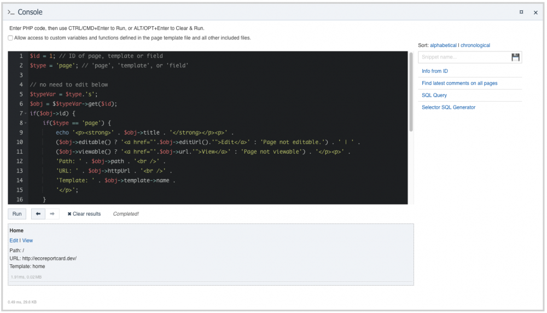Click the code editor vertical scrollbar
This screenshot has width=547, height=313.
coord(411,93)
